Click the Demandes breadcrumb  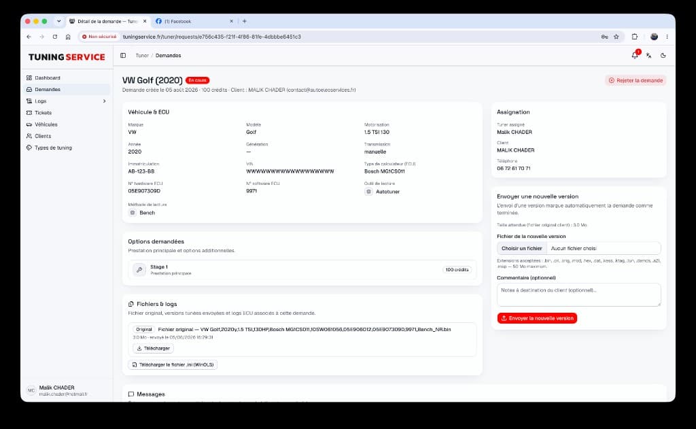tap(169, 56)
